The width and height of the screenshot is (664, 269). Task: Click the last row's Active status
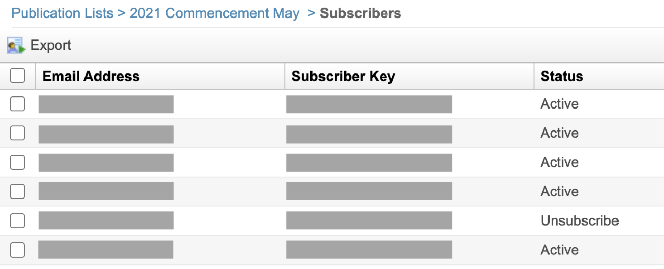coord(559,250)
